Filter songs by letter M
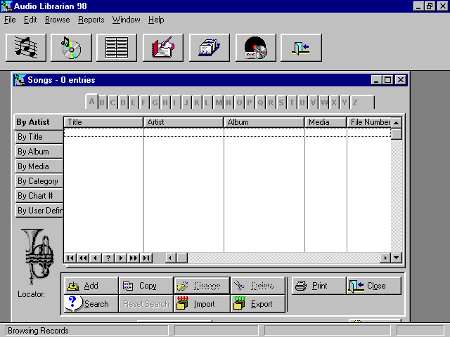Viewport: 450px width, 337px height. [219, 103]
